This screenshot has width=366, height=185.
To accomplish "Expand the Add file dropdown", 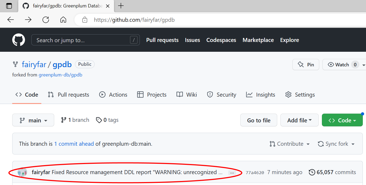I will 300,120.
